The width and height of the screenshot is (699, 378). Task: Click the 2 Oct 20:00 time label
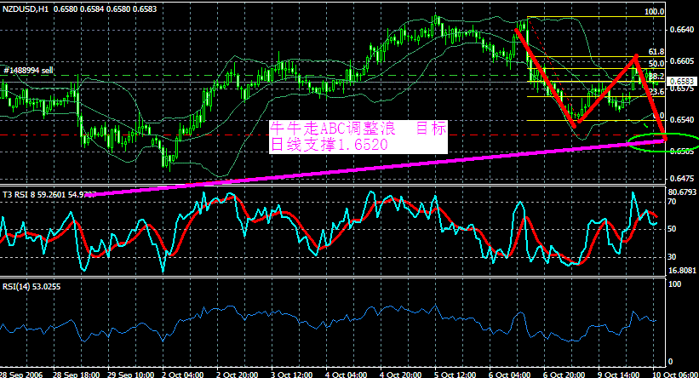click(x=238, y=374)
